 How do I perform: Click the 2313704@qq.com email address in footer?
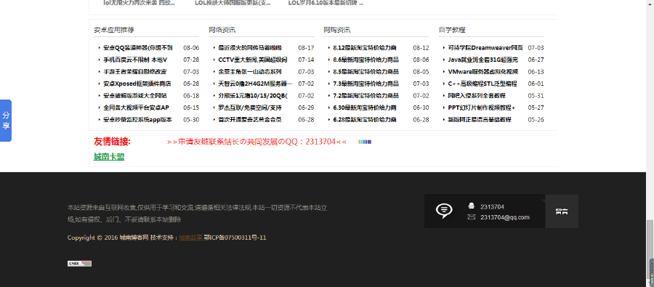tap(505, 217)
